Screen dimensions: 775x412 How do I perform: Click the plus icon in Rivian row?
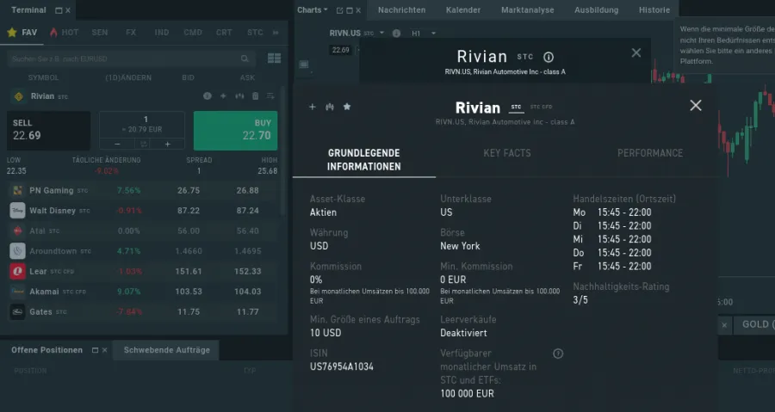pyautogui.click(x=223, y=96)
